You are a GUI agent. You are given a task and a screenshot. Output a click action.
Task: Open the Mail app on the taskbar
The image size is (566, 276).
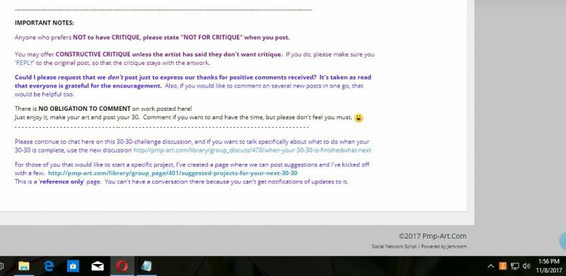(x=98, y=266)
